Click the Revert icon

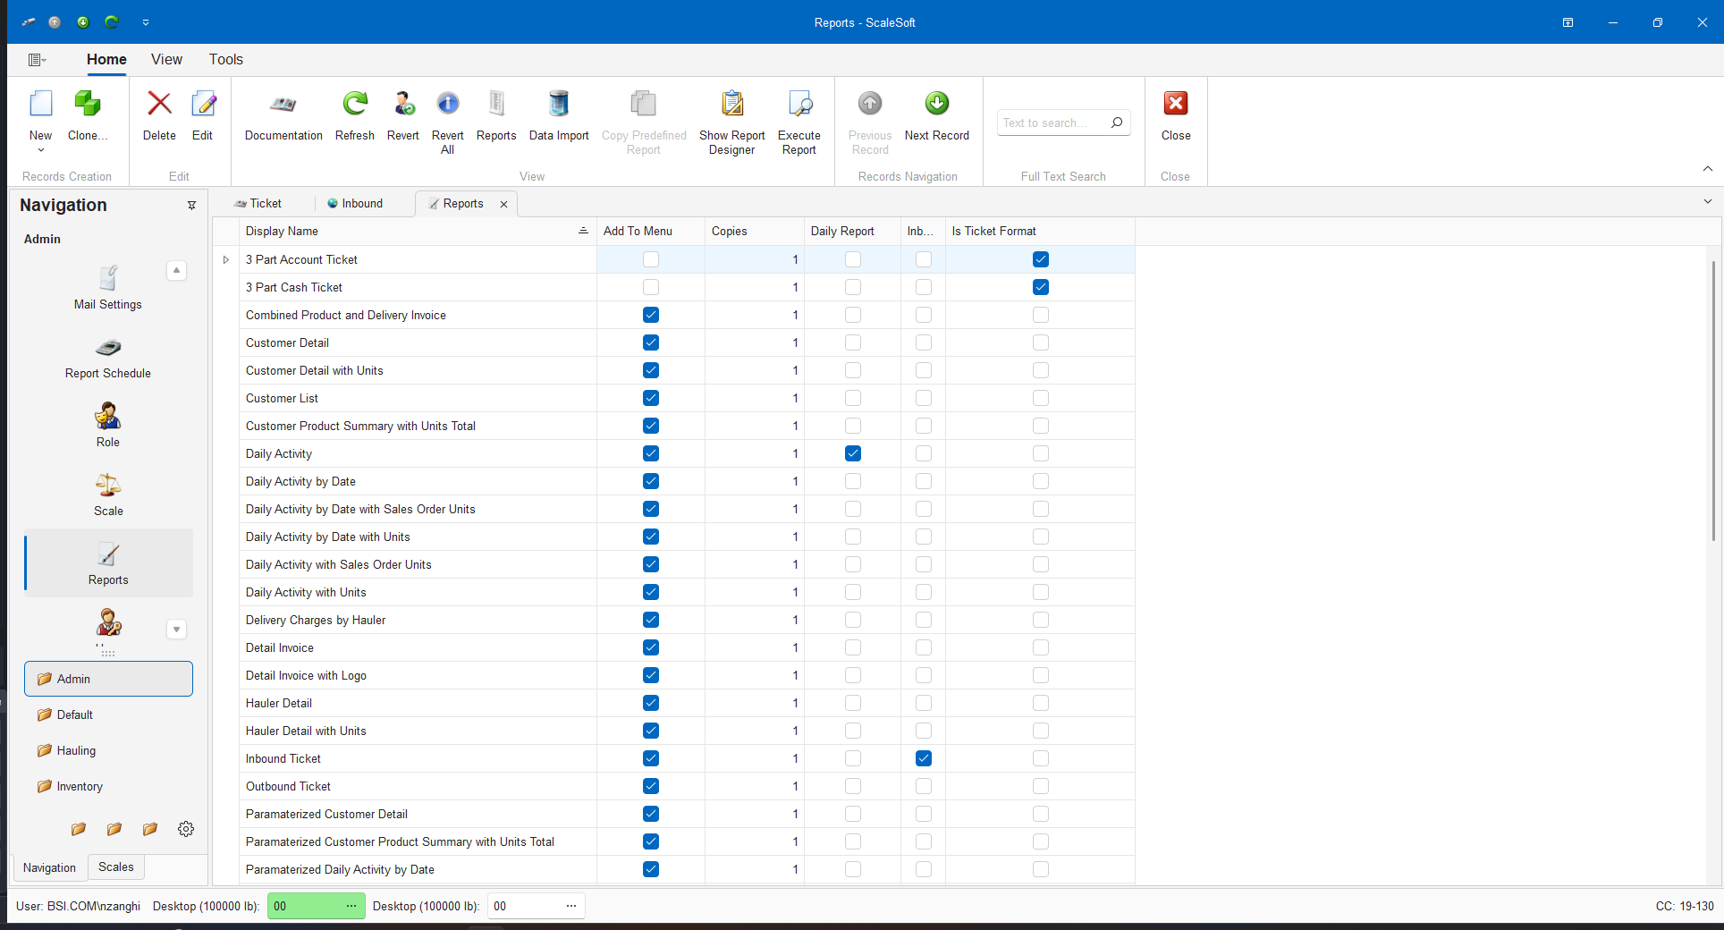coord(403,104)
